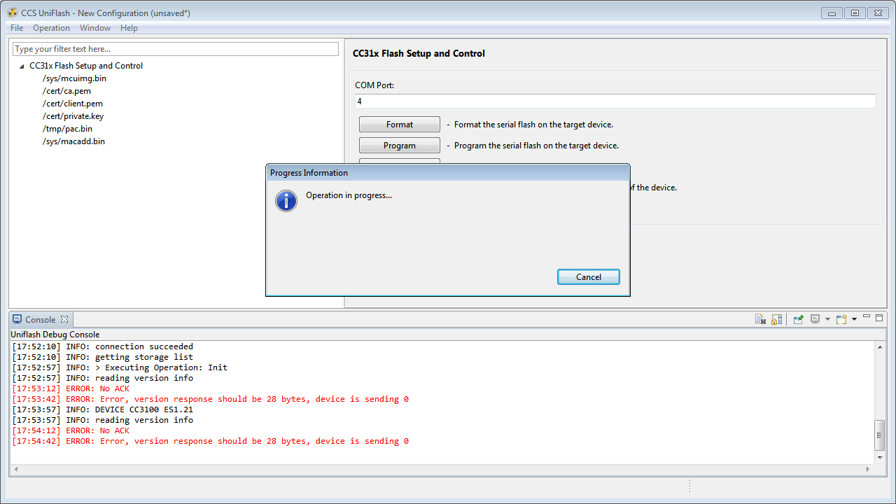Click the CCS UniFlash title bar app icon
This screenshot has height=504, width=896.
tap(13, 13)
